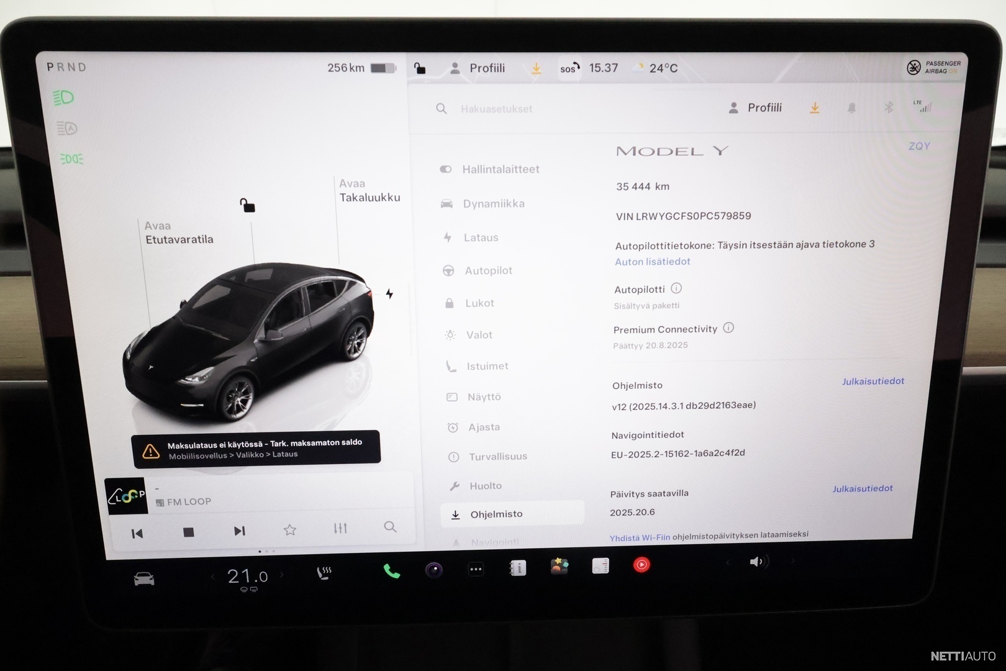Tap the lock icon above the car
This screenshot has height=671, width=1006.
click(x=247, y=205)
